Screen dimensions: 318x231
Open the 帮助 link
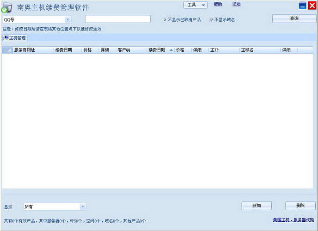[218, 4]
